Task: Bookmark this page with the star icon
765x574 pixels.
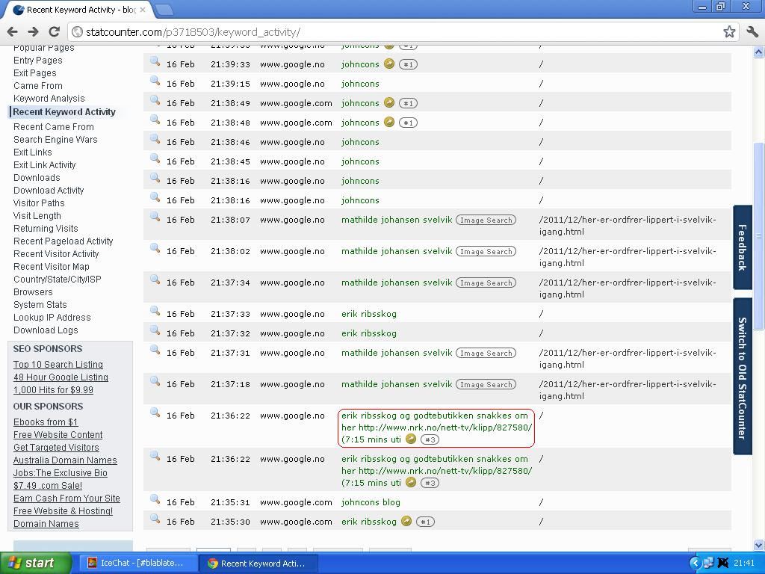Action: pyautogui.click(x=729, y=32)
